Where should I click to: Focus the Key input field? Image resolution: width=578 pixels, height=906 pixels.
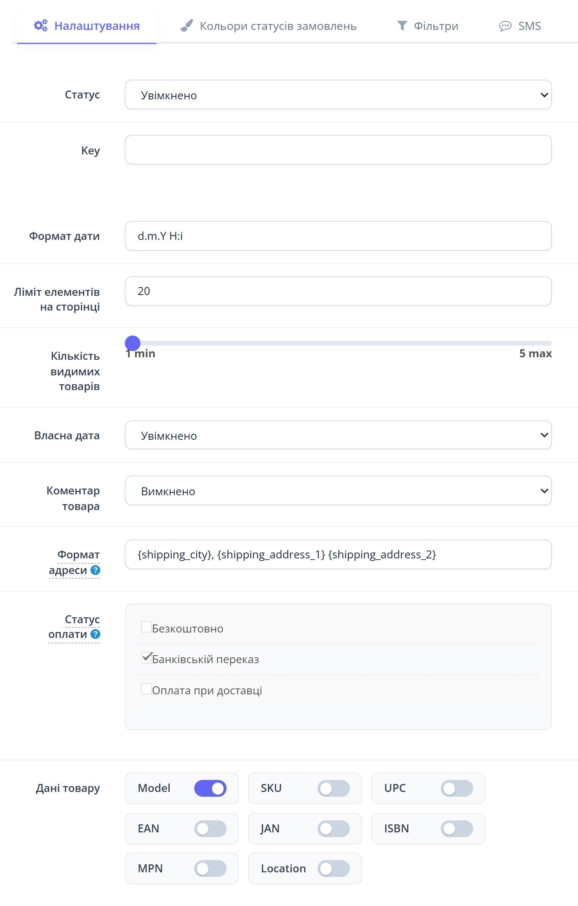[338, 150]
